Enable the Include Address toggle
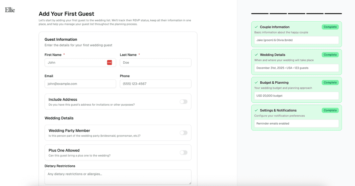Viewport: 355px width, 186px height. pos(183,102)
